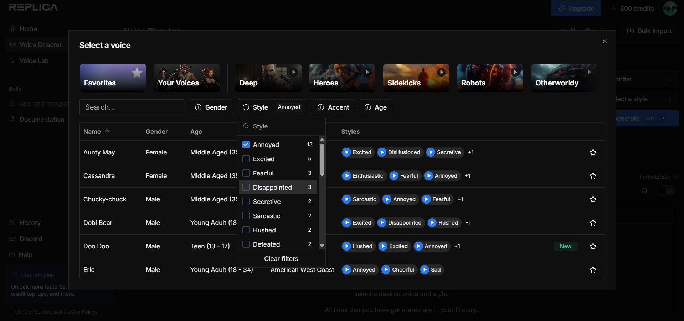Switch to the Favorites voice category
The height and width of the screenshot is (321, 684).
tap(113, 78)
